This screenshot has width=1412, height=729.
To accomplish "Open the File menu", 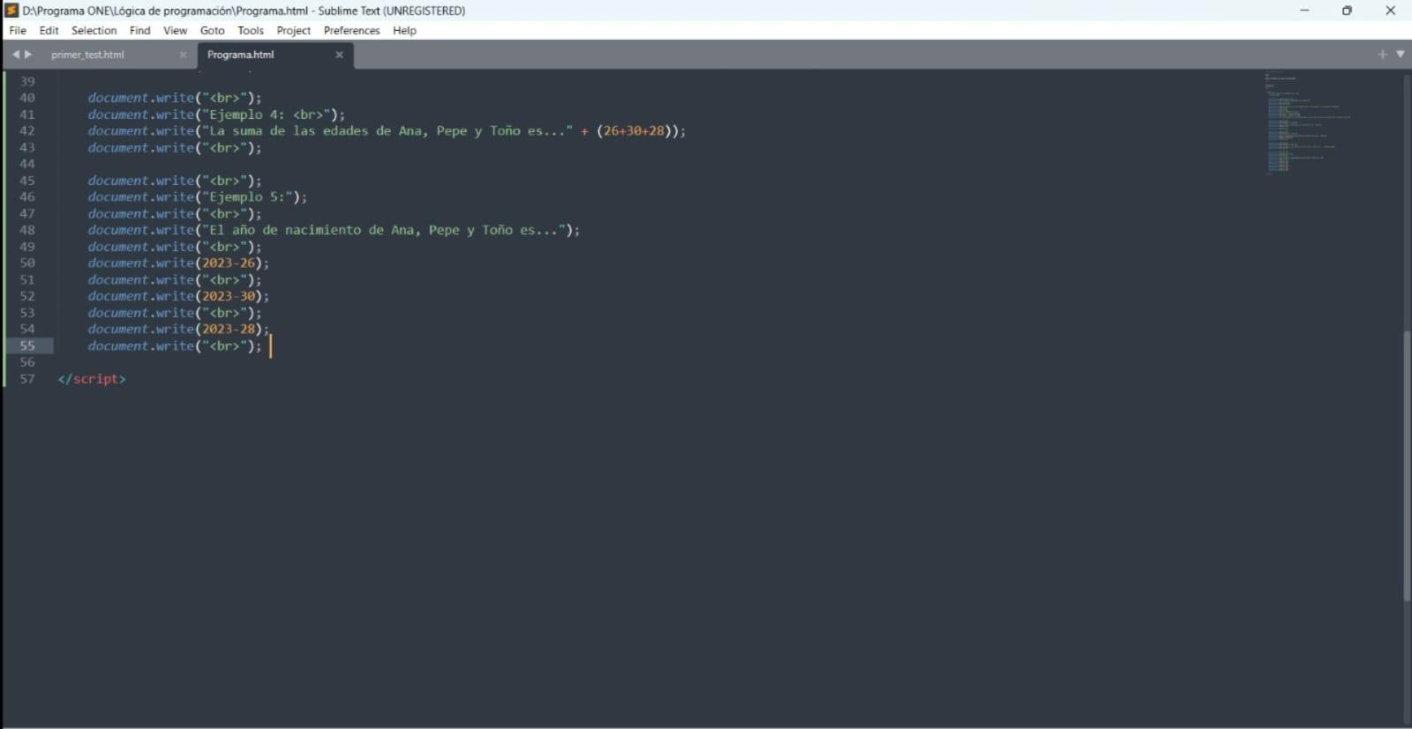I will pos(18,30).
